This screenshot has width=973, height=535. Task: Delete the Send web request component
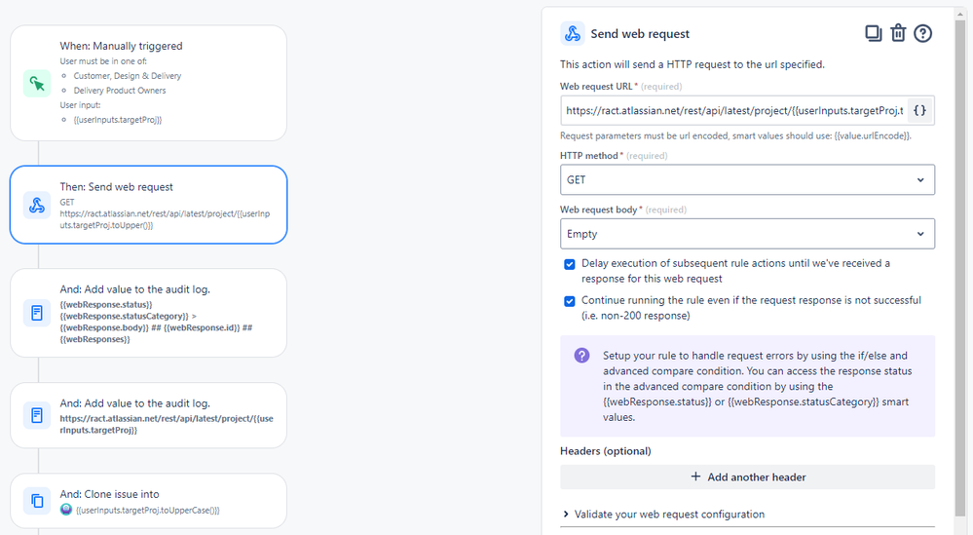(898, 33)
